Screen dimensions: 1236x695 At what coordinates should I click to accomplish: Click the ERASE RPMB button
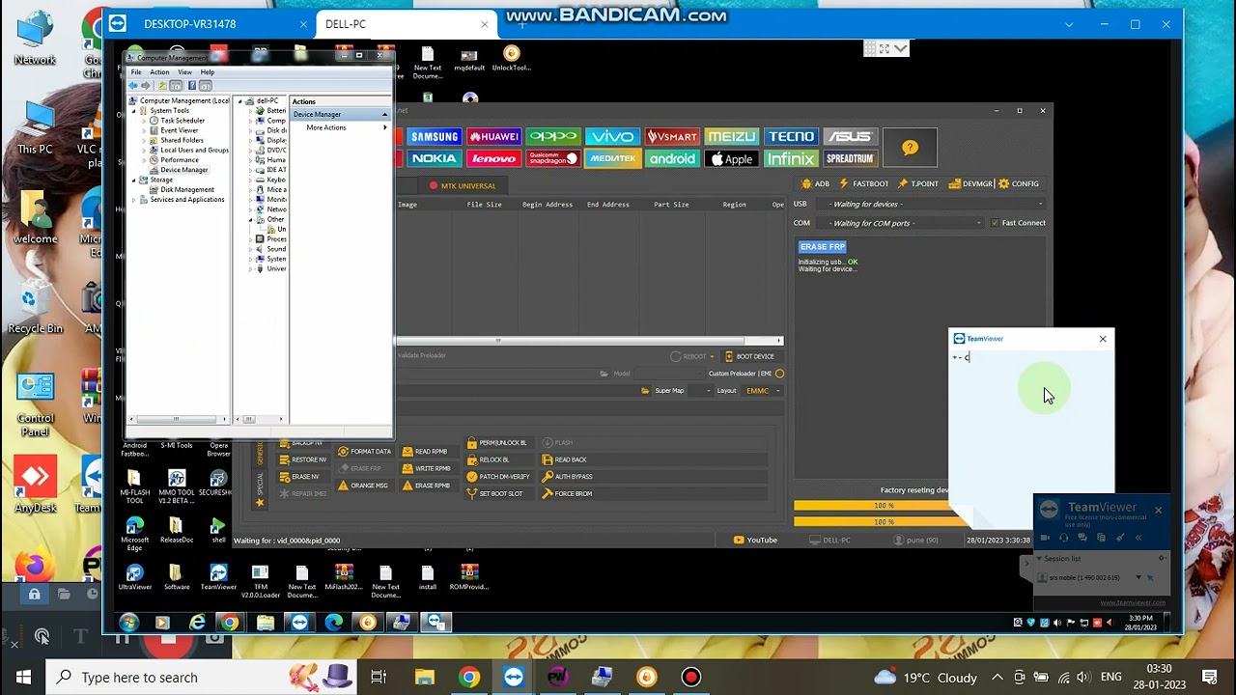(426, 486)
